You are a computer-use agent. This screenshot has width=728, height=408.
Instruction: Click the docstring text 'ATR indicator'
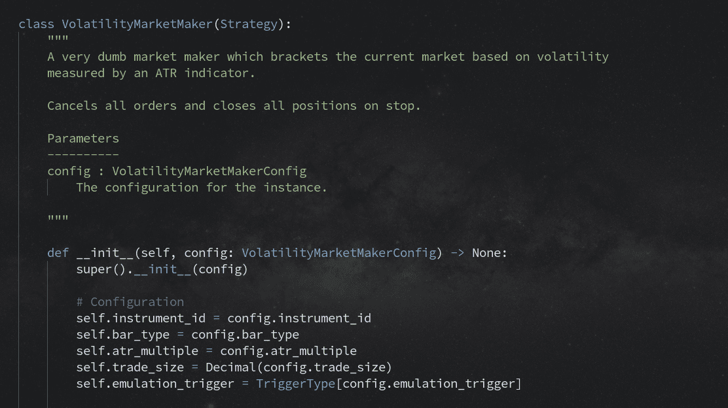click(x=204, y=73)
